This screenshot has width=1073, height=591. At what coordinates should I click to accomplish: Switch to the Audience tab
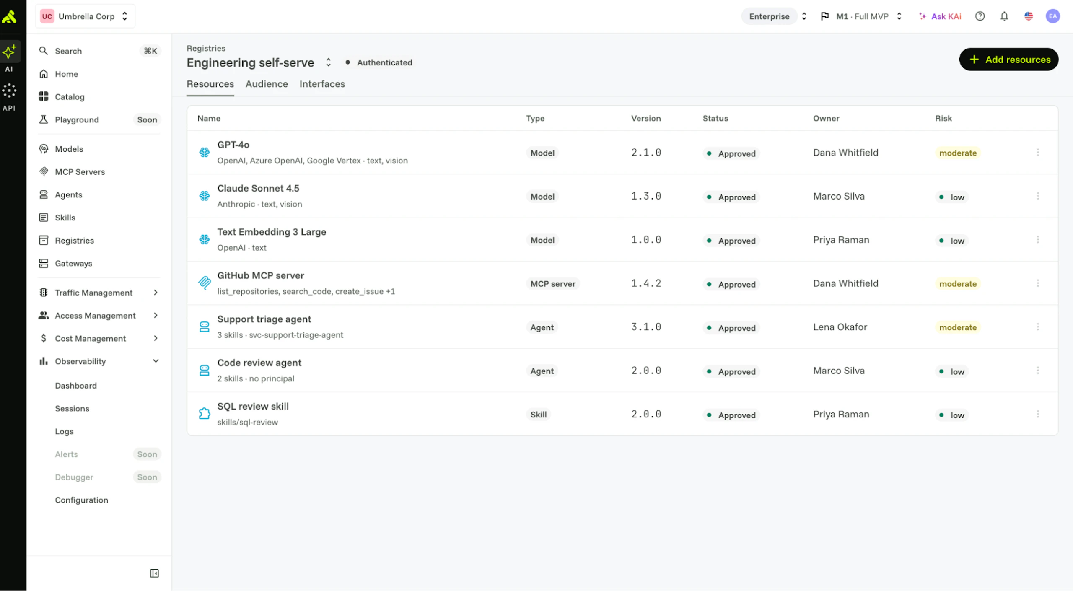(267, 84)
